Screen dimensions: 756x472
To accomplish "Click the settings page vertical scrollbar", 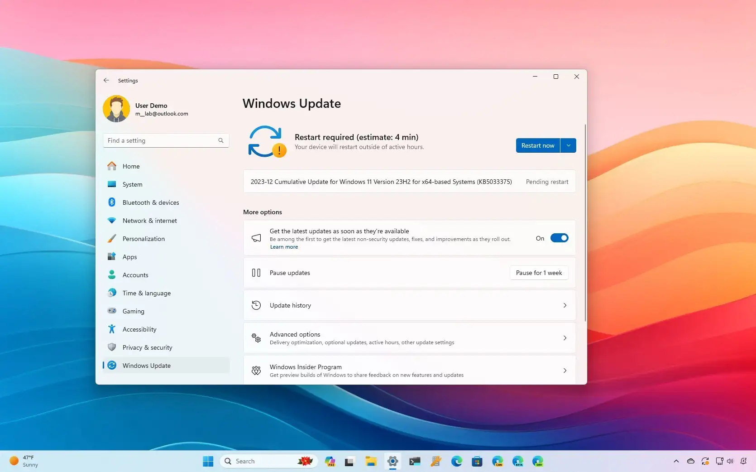I will coord(585,223).
